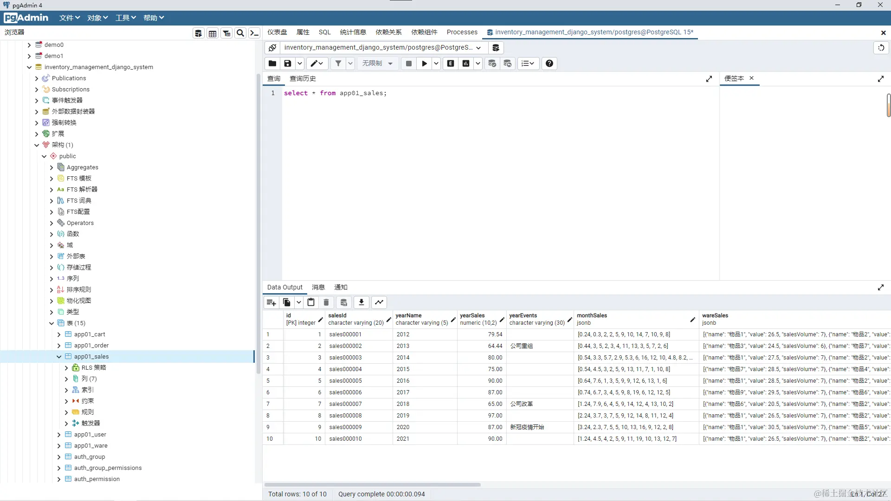Execute query with play button

424,64
